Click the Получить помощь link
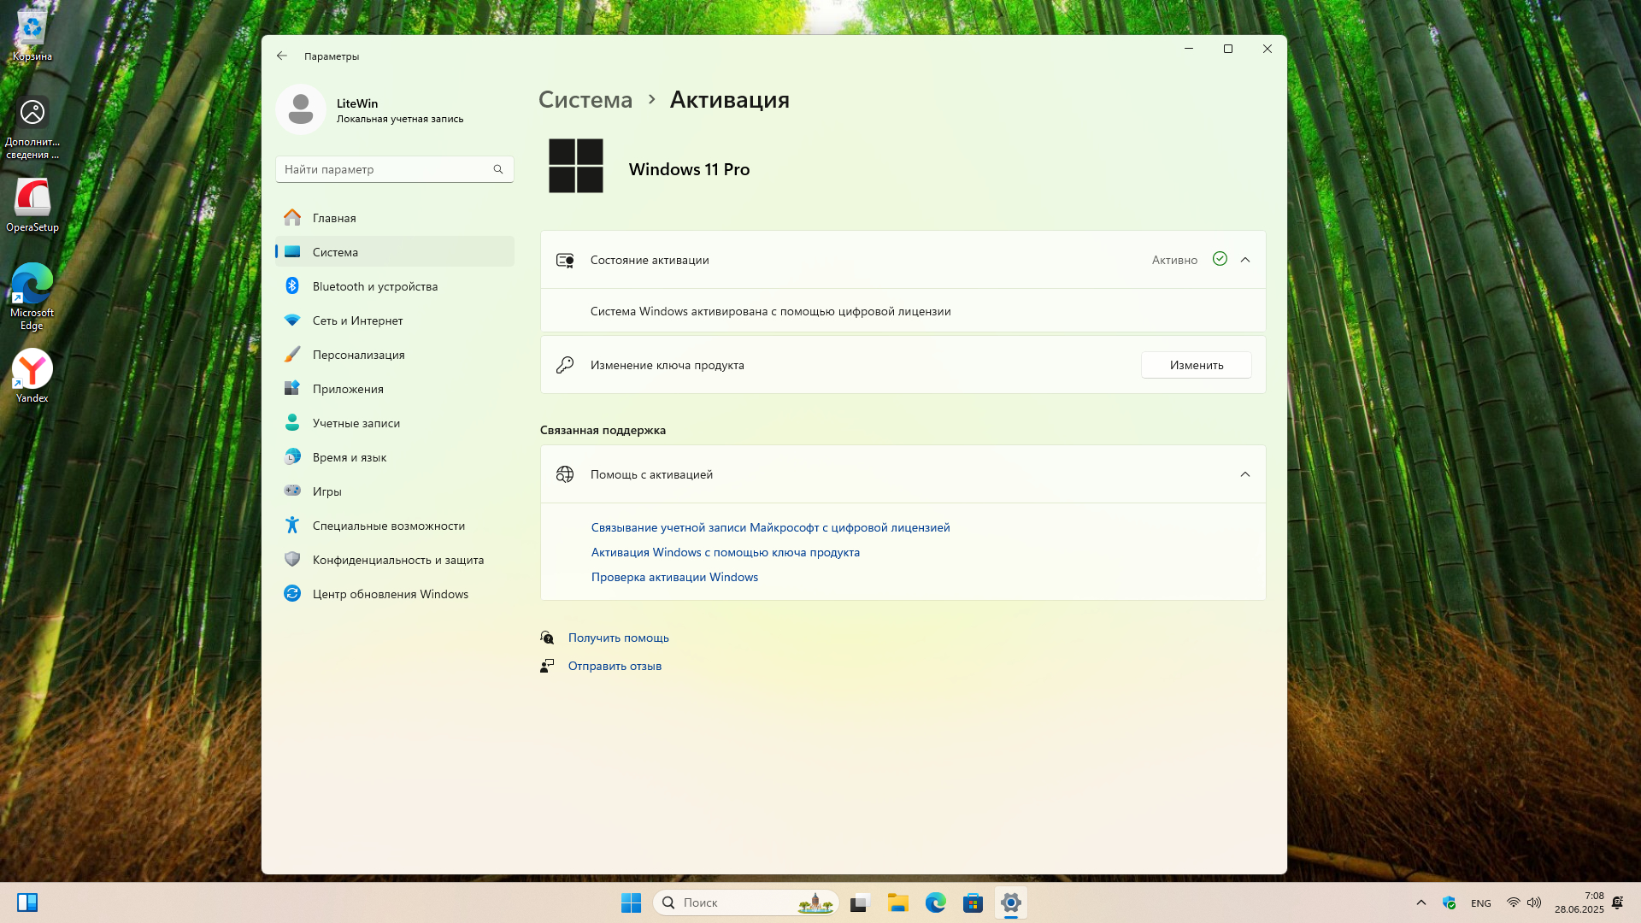Image resolution: width=1641 pixels, height=923 pixels. click(x=618, y=638)
